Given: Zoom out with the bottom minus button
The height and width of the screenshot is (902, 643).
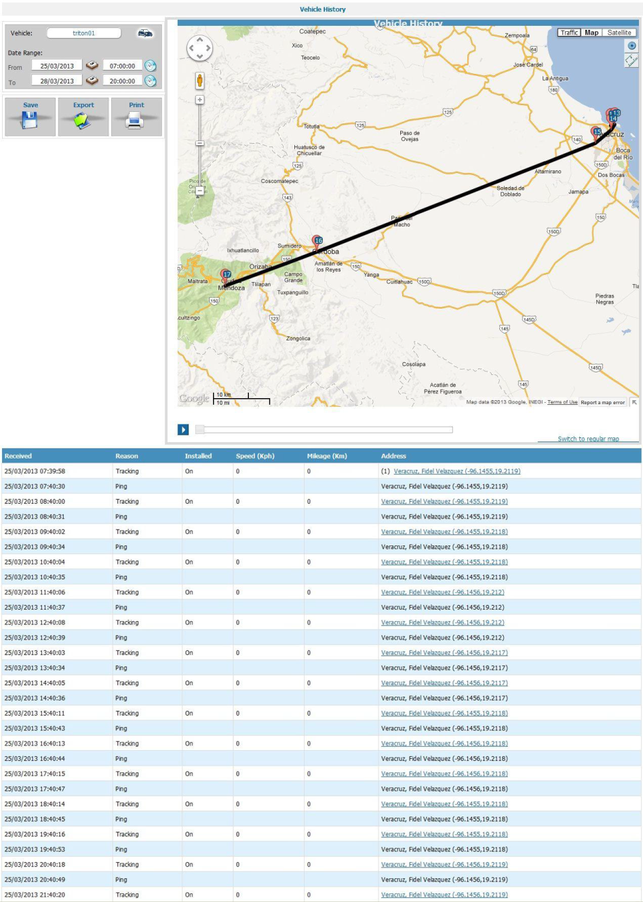Looking at the screenshot, I should (199, 191).
